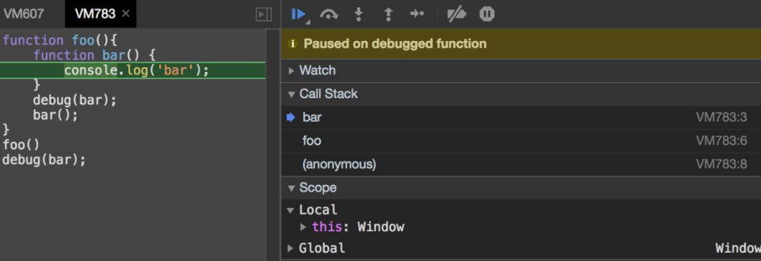
Task: Hide the navigator sidebar icon
Action: (264, 15)
